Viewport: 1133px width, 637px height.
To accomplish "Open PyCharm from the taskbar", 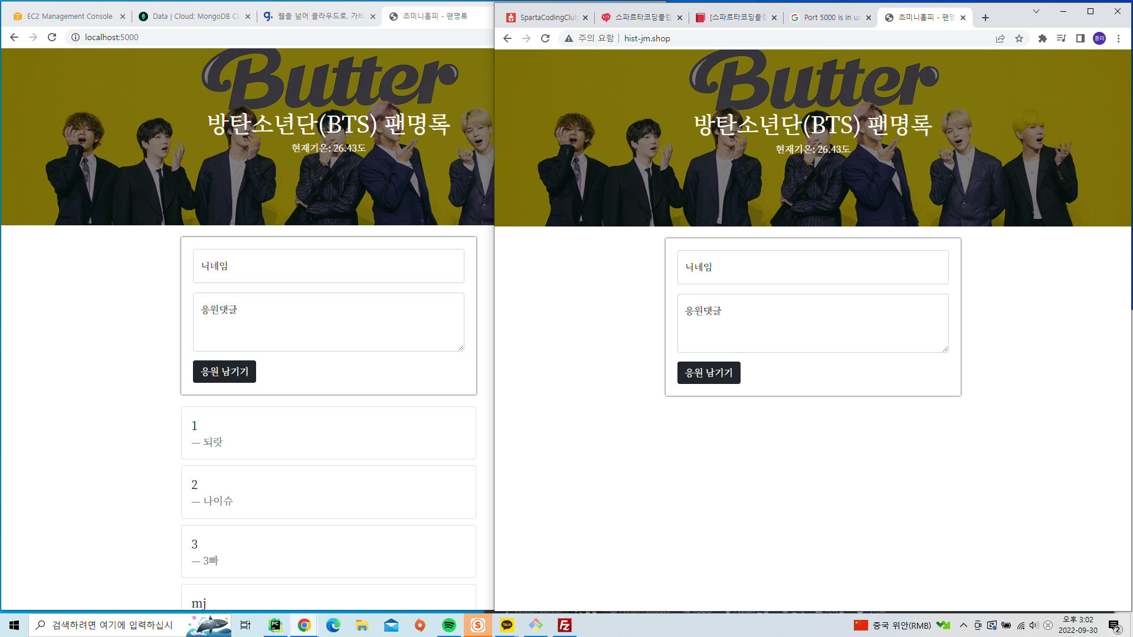I will point(275,625).
